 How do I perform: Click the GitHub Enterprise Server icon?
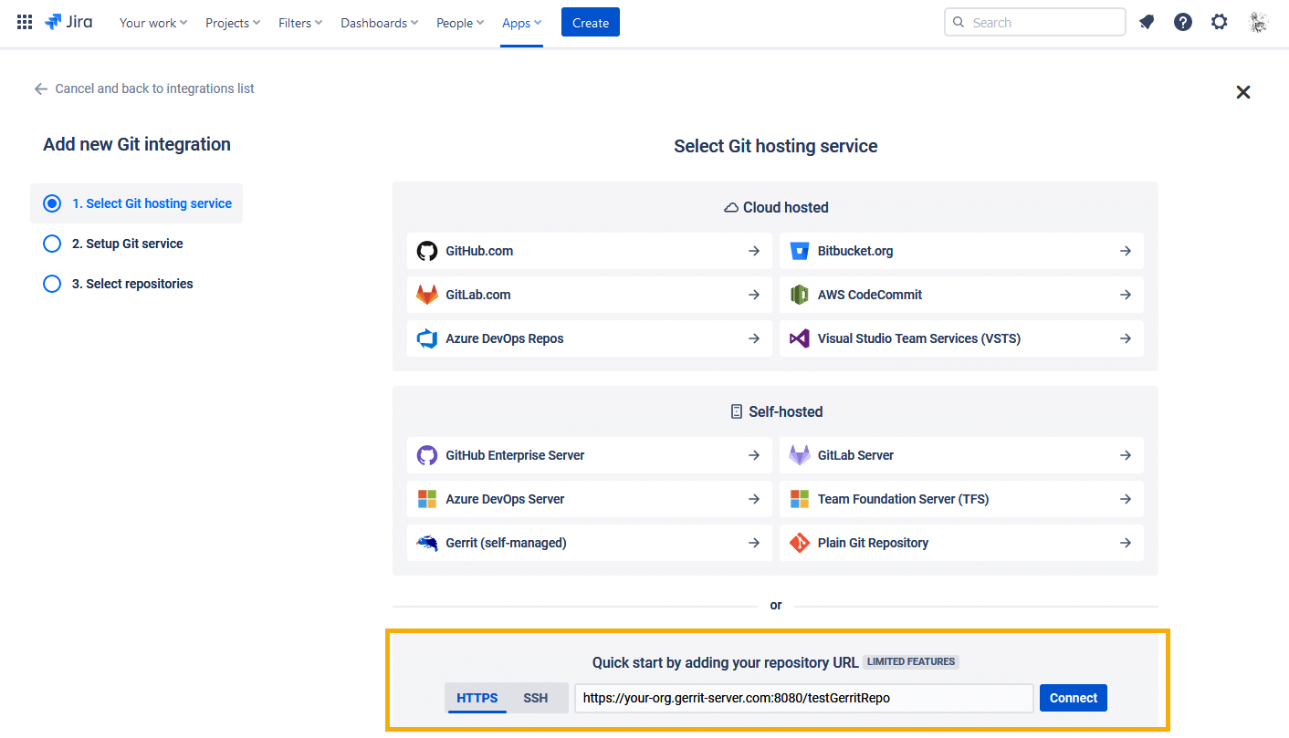[x=426, y=455]
